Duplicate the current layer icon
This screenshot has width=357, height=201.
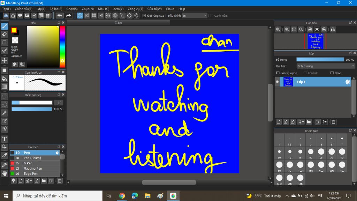[x=317, y=122]
